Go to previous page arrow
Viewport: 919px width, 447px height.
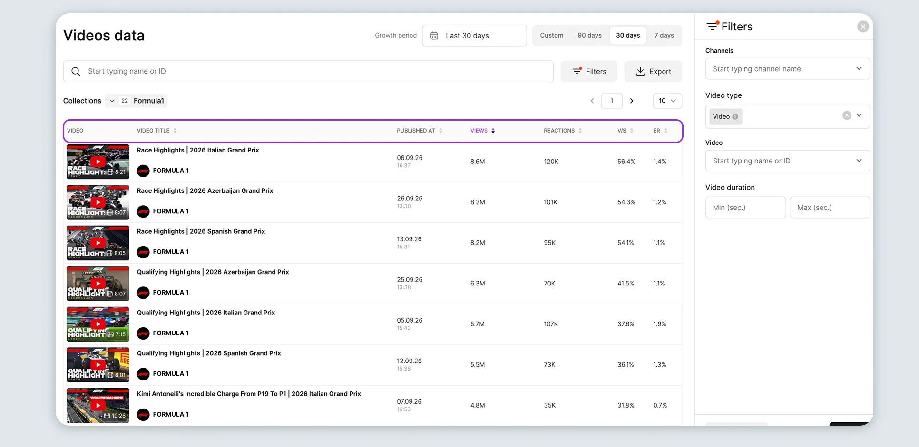[x=592, y=101]
